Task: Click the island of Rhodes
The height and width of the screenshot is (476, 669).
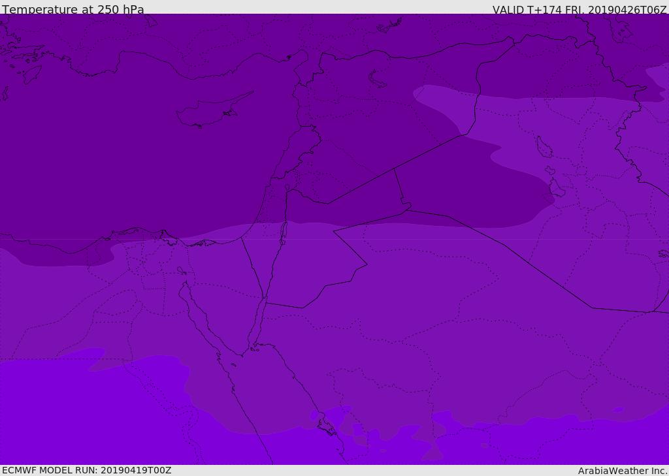Action: pos(33,73)
